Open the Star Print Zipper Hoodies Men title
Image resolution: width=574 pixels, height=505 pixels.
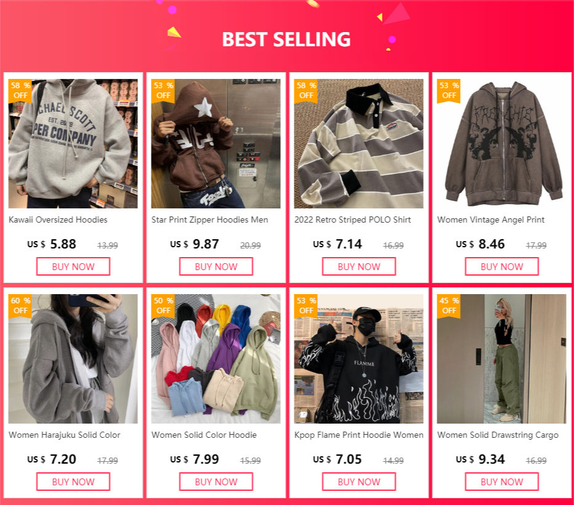pyautogui.click(x=210, y=220)
